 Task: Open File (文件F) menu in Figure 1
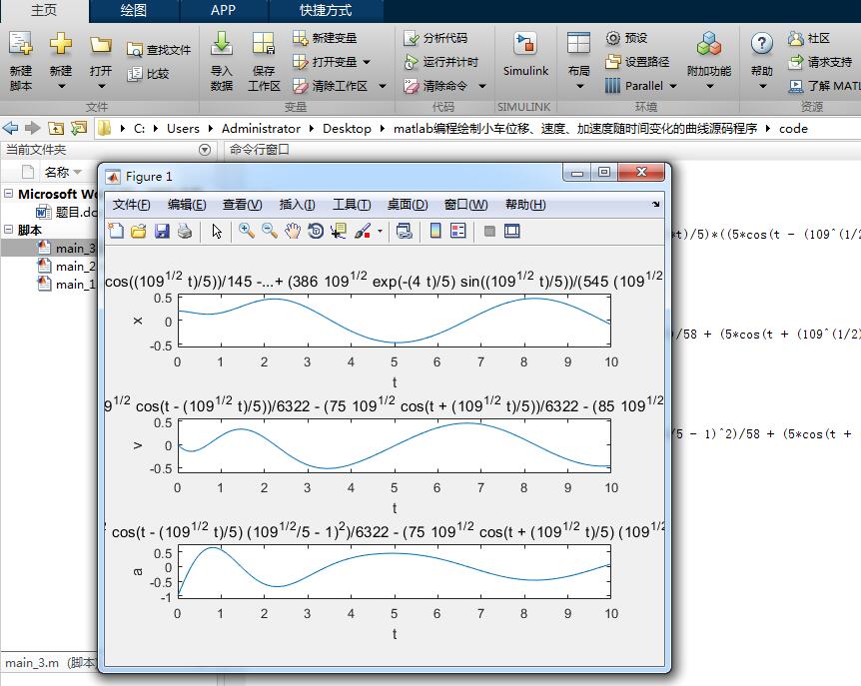point(131,205)
